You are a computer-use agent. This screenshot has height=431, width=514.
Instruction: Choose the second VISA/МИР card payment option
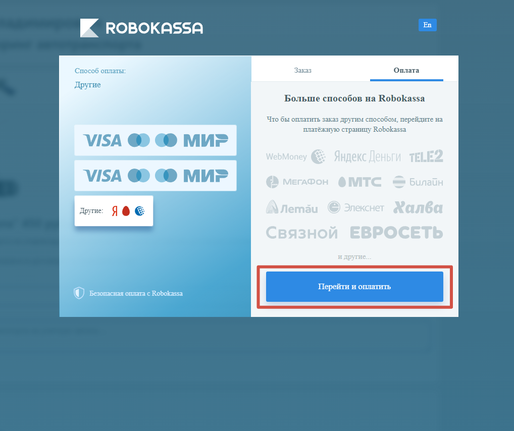tap(156, 176)
